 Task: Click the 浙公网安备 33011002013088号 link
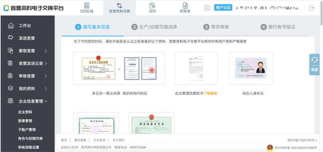[296, 148]
